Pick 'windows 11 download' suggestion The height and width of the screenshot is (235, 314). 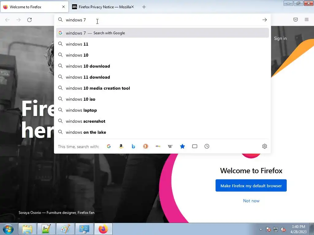(x=163, y=77)
